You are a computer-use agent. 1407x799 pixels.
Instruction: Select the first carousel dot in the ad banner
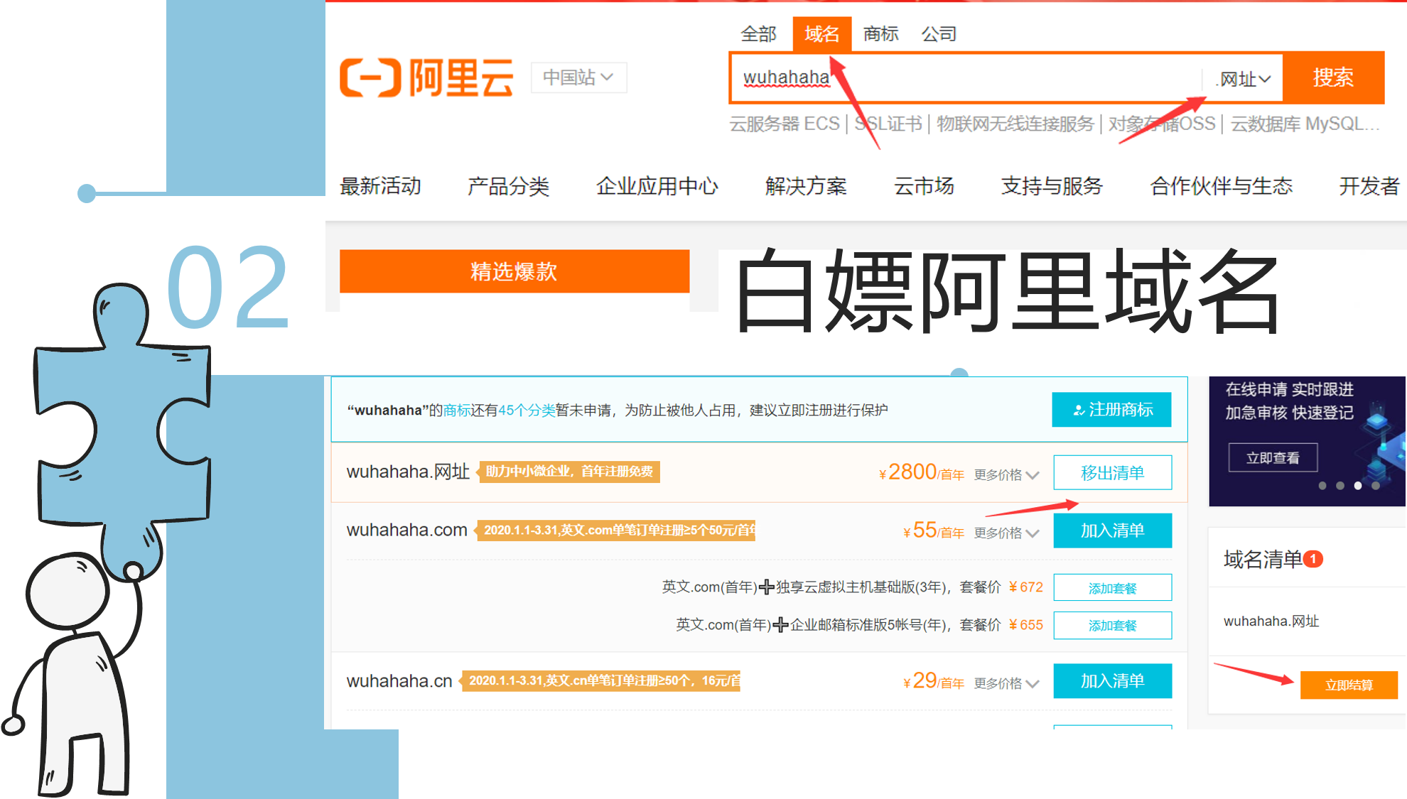point(1322,486)
